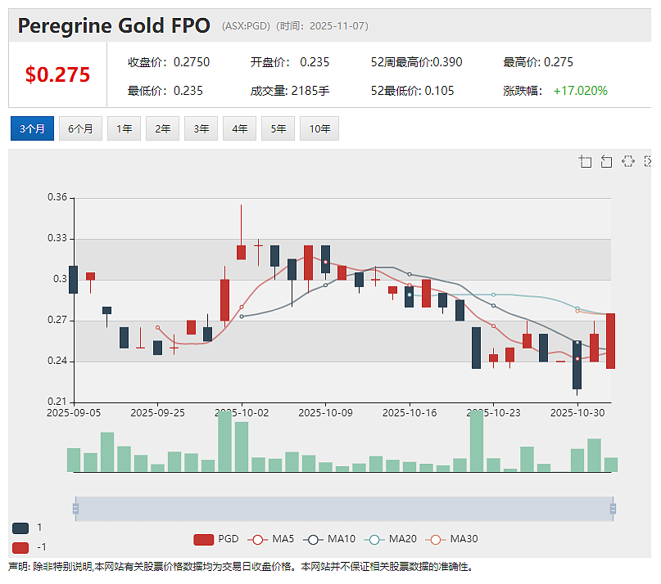
Task: Click the 0.36 y-axis label
Action: click(x=57, y=197)
